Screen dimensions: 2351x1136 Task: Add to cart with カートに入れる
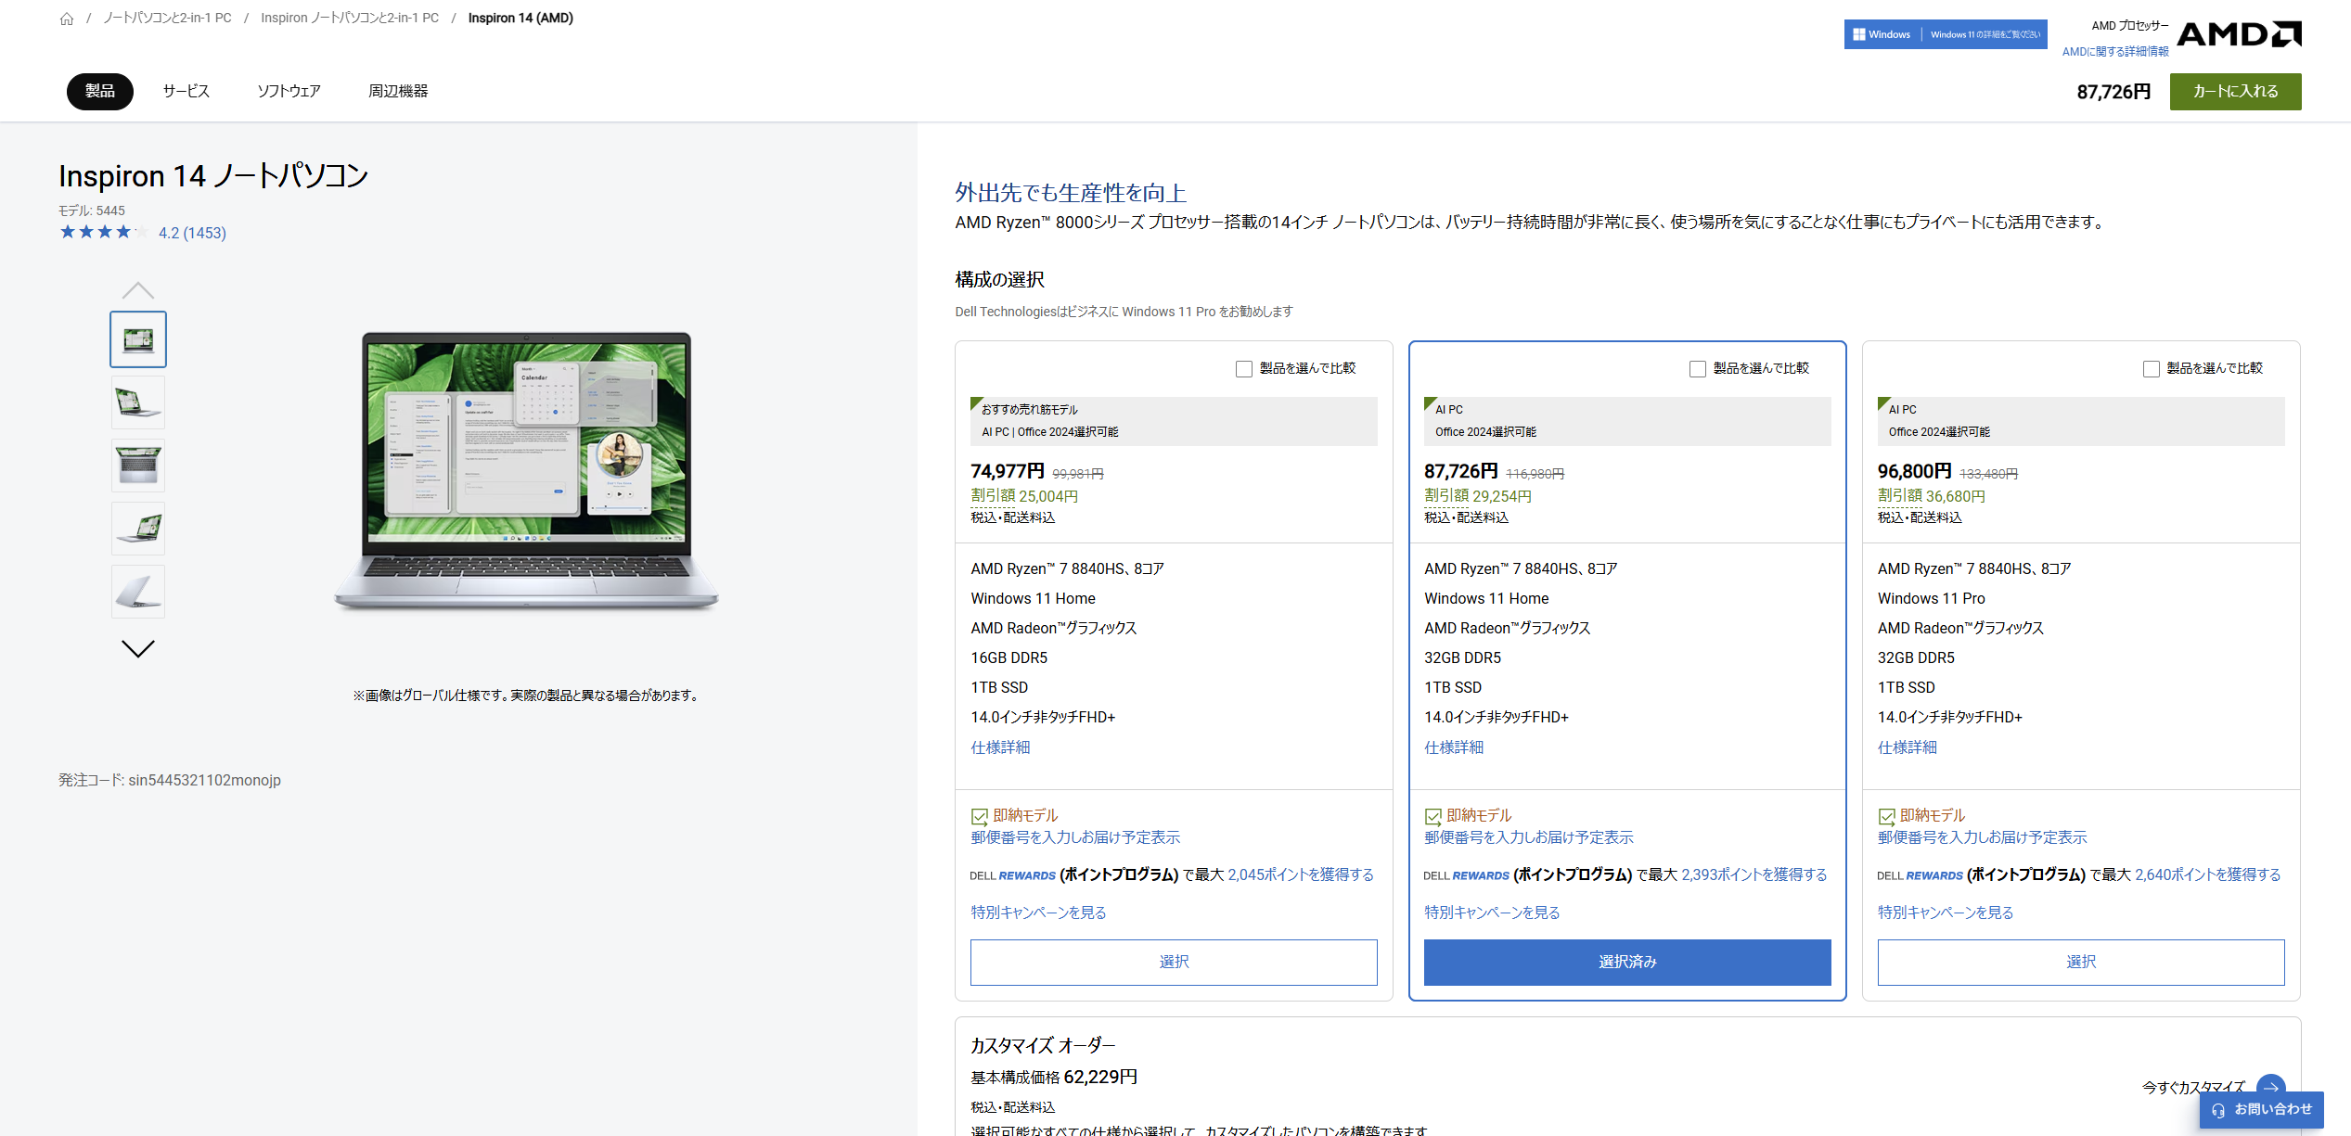tap(2235, 91)
